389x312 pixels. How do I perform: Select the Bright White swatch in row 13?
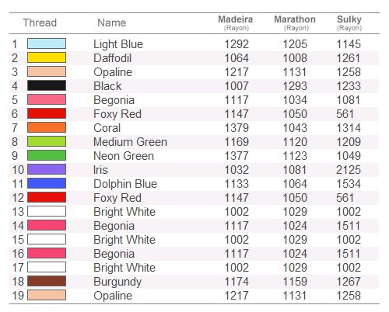click(x=47, y=211)
